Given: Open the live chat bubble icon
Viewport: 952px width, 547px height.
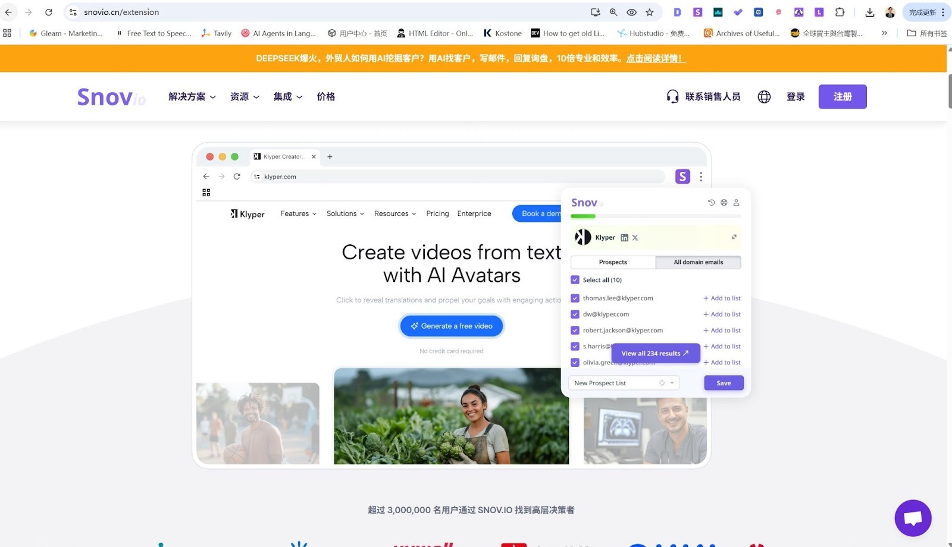Looking at the screenshot, I should 913,518.
